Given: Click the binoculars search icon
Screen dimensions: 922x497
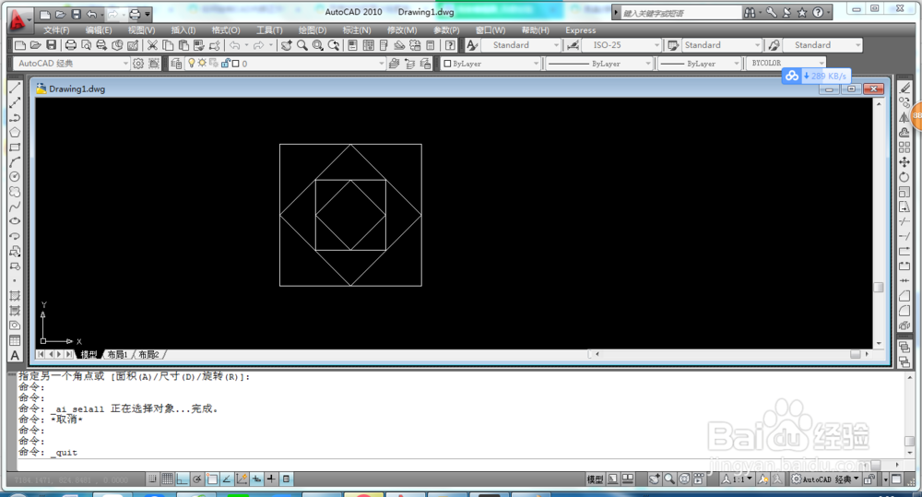Looking at the screenshot, I should pos(750,12).
